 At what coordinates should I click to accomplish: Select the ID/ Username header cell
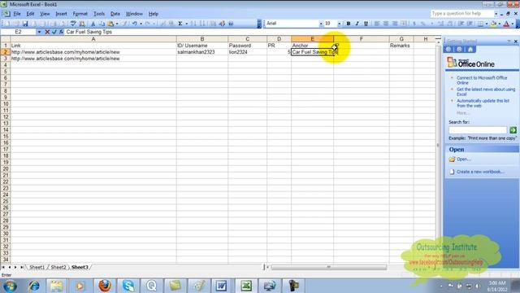click(202, 46)
